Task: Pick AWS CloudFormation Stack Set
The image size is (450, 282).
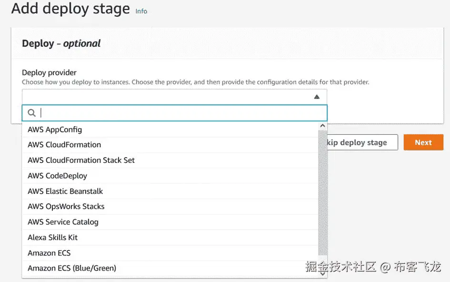Action: pyautogui.click(x=81, y=160)
